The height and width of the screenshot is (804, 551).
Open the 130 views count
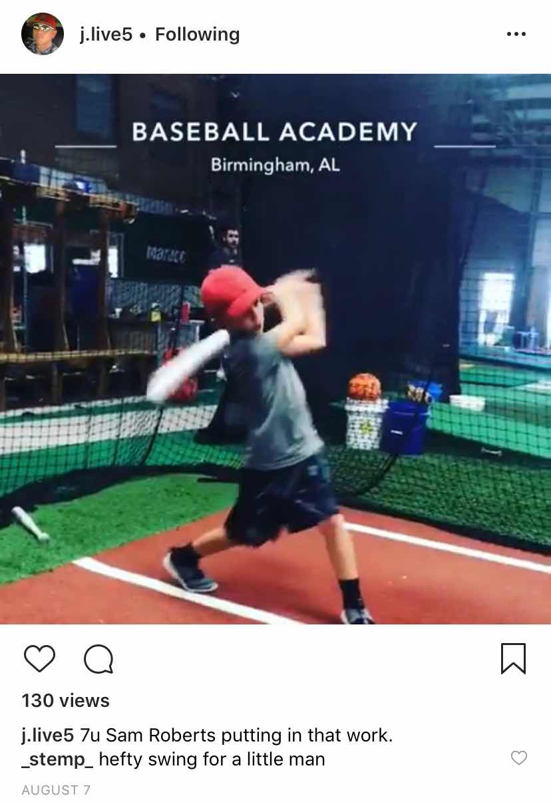click(65, 700)
